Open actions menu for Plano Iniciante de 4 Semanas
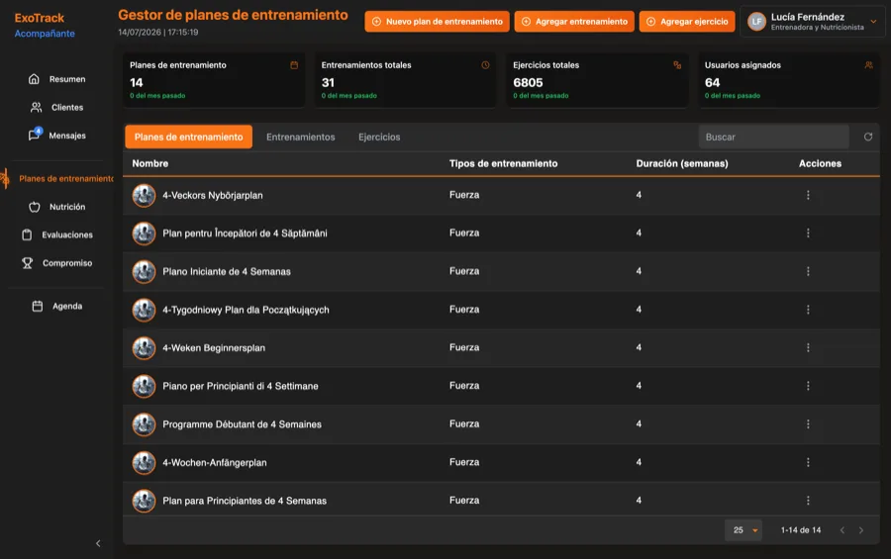Image resolution: width=891 pixels, height=559 pixels. [808, 271]
